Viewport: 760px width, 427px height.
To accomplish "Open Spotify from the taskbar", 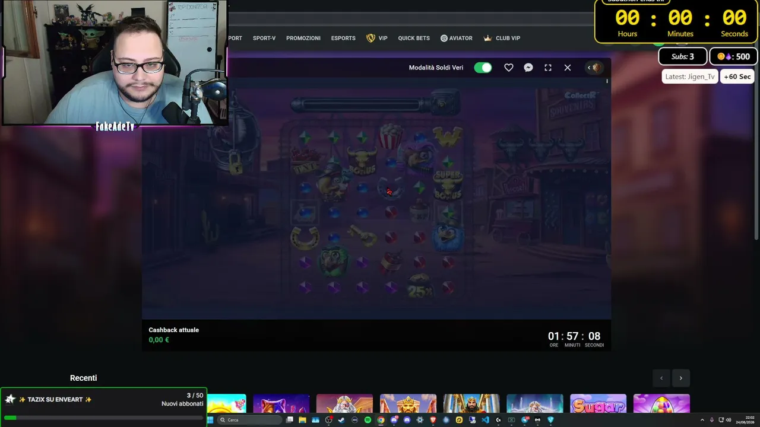I will pyautogui.click(x=368, y=420).
